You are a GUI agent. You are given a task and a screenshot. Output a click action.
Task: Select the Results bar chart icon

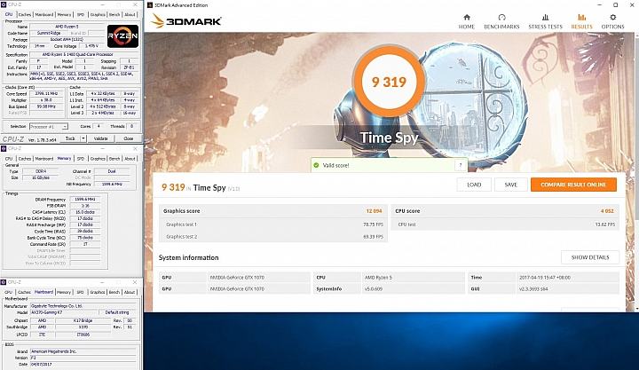[581, 17]
